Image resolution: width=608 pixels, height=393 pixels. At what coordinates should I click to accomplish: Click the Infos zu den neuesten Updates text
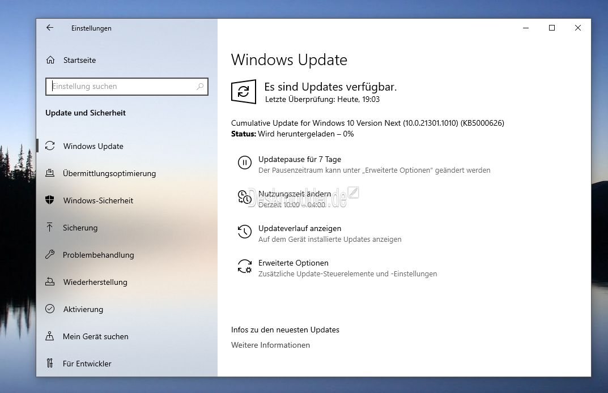(285, 330)
